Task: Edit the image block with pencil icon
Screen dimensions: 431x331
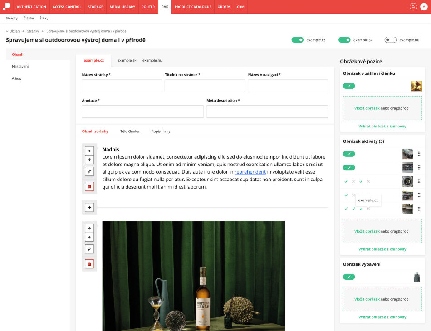Action: pyautogui.click(x=89, y=249)
